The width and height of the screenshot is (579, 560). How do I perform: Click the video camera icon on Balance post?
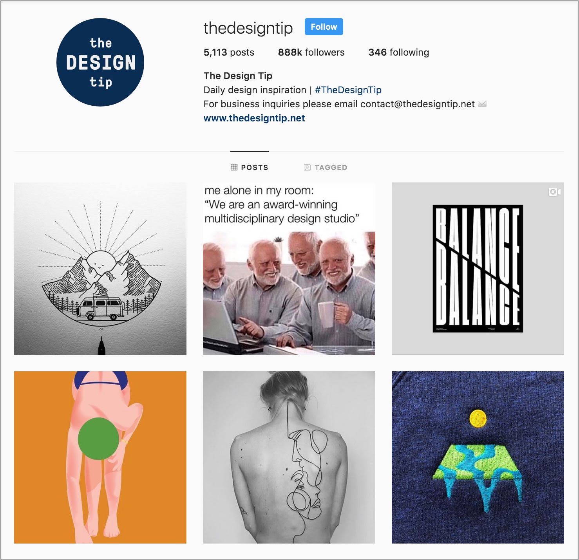554,192
